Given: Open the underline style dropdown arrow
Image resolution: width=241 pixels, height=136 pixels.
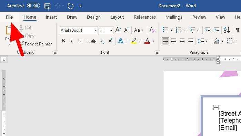Looking at the screenshot, I should coord(86,41).
